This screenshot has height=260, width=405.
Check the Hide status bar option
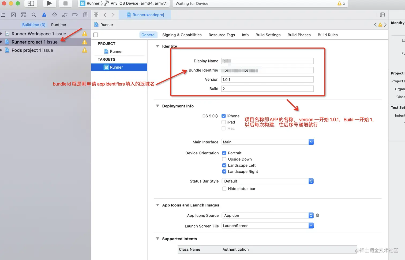tap(224, 189)
